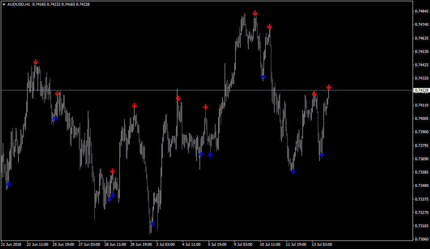Screen dimensions: 430x249
Task: Click the 0.73165 price axis label
Action: click(x=421, y=226)
